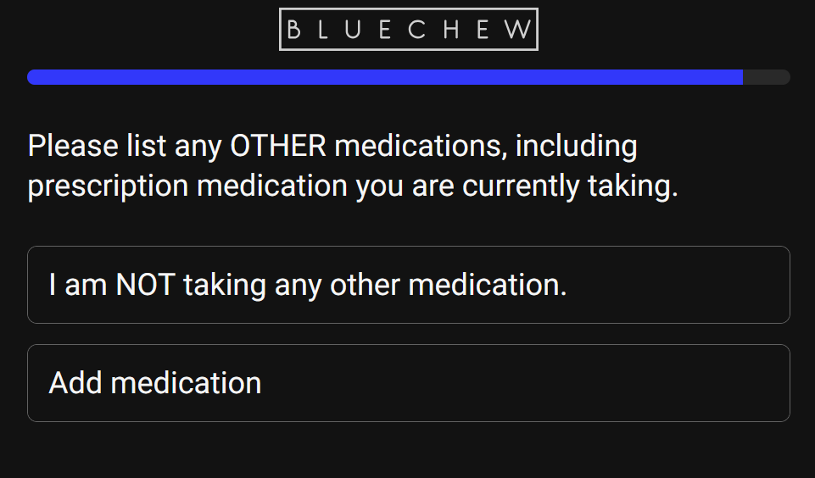Click the word NOT in first option
Image resolution: width=815 pixels, height=478 pixels.
pyautogui.click(x=145, y=286)
